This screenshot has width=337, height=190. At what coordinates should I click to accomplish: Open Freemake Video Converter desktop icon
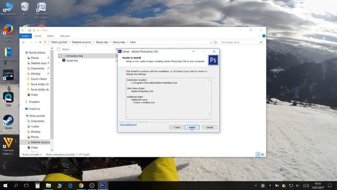8,146
